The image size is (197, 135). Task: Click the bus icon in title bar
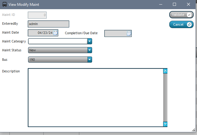(x=5, y=5)
